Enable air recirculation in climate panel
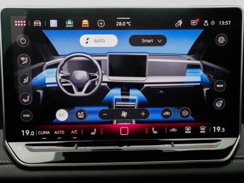This screenshot has height=183, width=244. (x=167, y=113)
